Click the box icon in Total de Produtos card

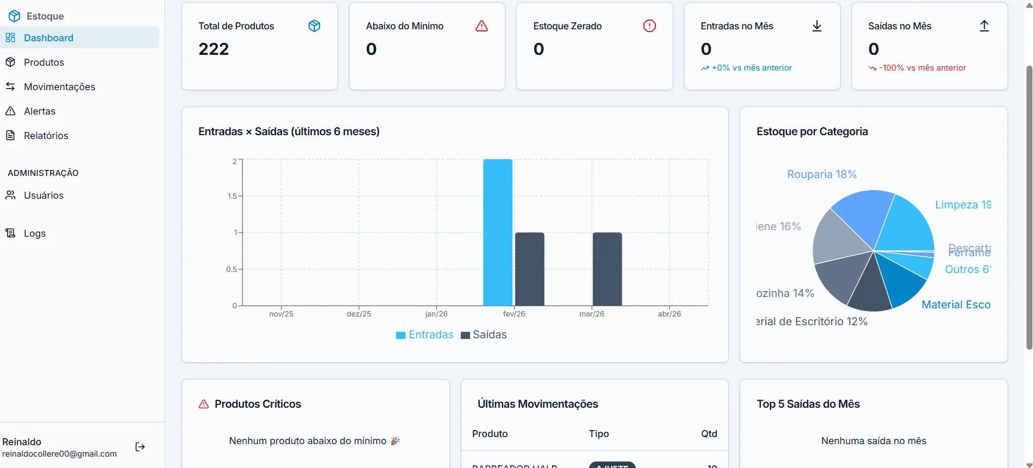click(314, 26)
